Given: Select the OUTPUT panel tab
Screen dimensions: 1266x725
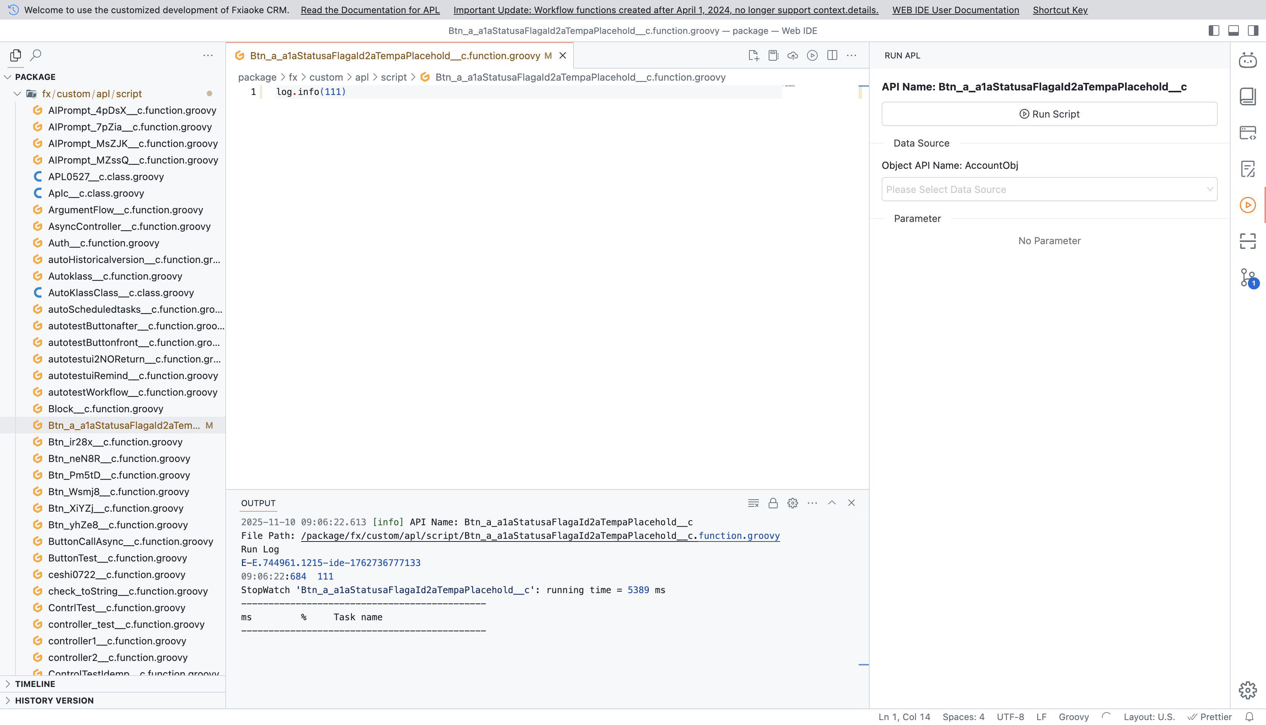Looking at the screenshot, I should (x=258, y=503).
